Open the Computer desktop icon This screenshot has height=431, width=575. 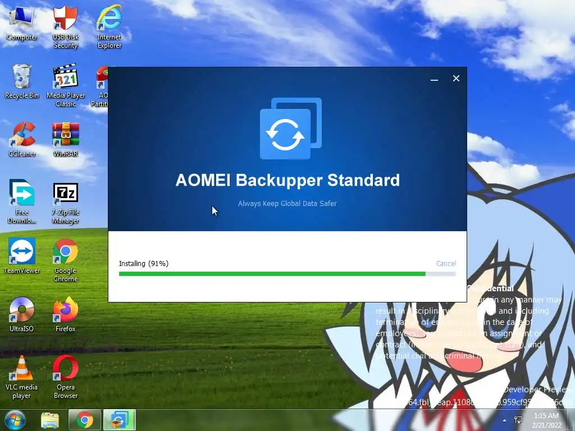pos(22,23)
